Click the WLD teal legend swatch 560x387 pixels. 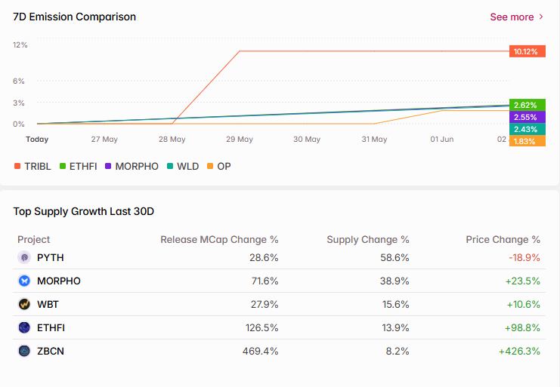[x=170, y=166]
